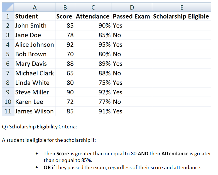Select row 11 header
The width and height of the screenshot is (218, 175).
tap(8, 111)
